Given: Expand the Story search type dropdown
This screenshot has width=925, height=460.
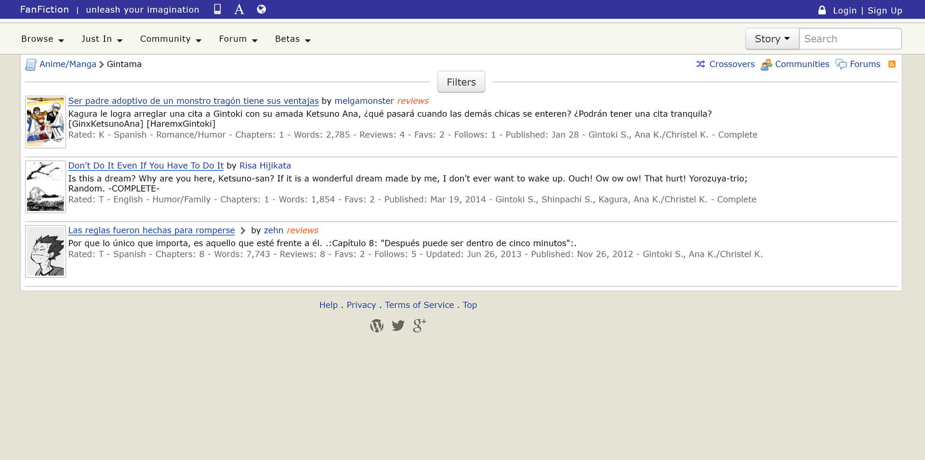Looking at the screenshot, I should [772, 39].
